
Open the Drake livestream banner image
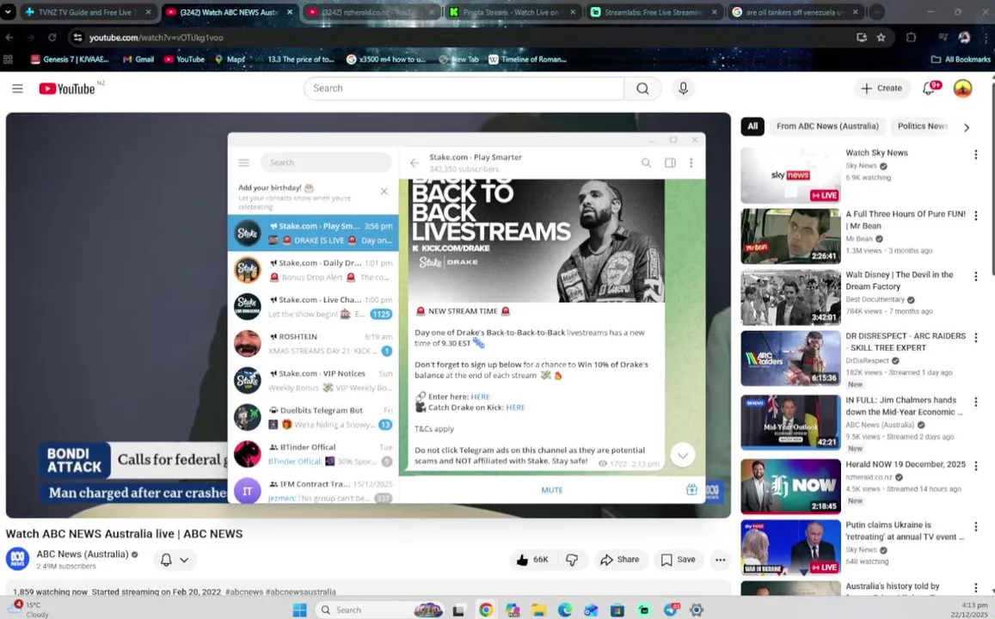coord(537,241)
